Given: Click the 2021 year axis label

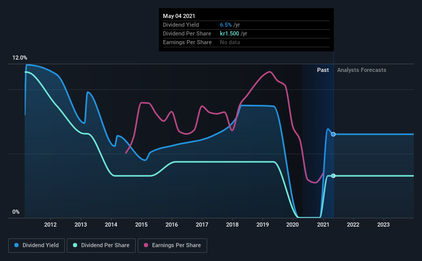Looking at the screenshot, I should pos(323,225).
